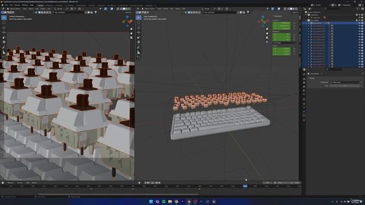
Task: Open the outliner filter funnel icon
Action: [358, 9]
